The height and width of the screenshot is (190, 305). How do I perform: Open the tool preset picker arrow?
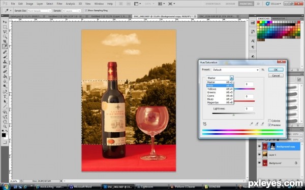pyautogui.click(x=11, y=11)
